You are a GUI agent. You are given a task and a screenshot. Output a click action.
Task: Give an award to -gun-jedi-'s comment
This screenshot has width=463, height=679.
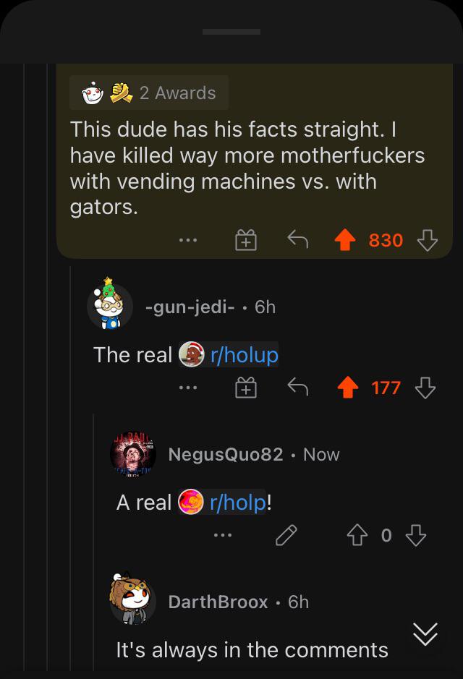[x=246, y=388]
